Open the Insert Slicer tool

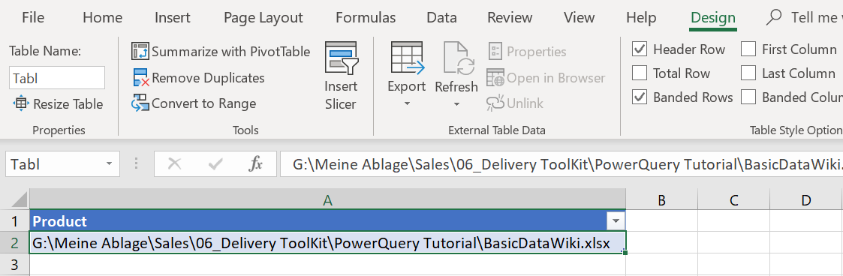pyautogui.click(x=341, y=76)
